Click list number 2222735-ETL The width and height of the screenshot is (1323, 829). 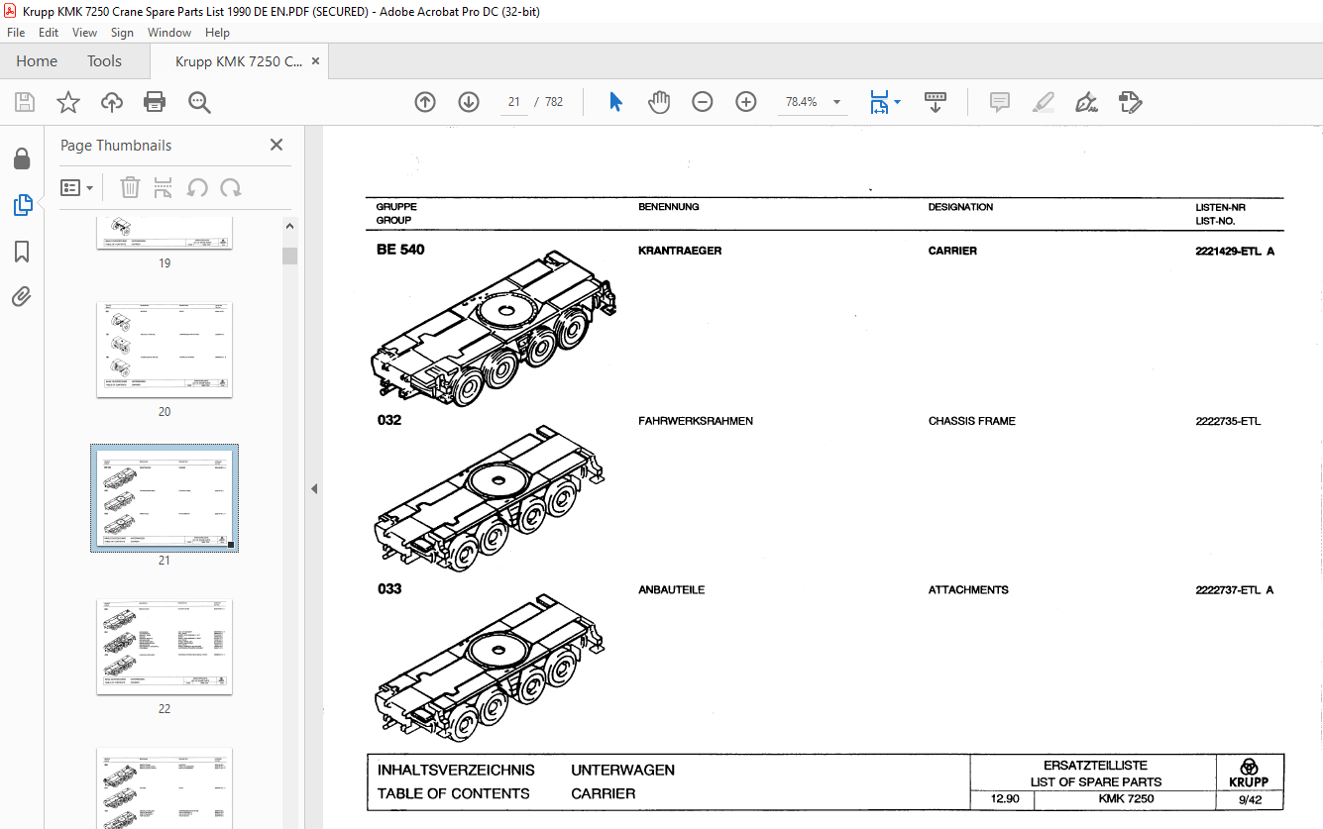(1228, 421)
